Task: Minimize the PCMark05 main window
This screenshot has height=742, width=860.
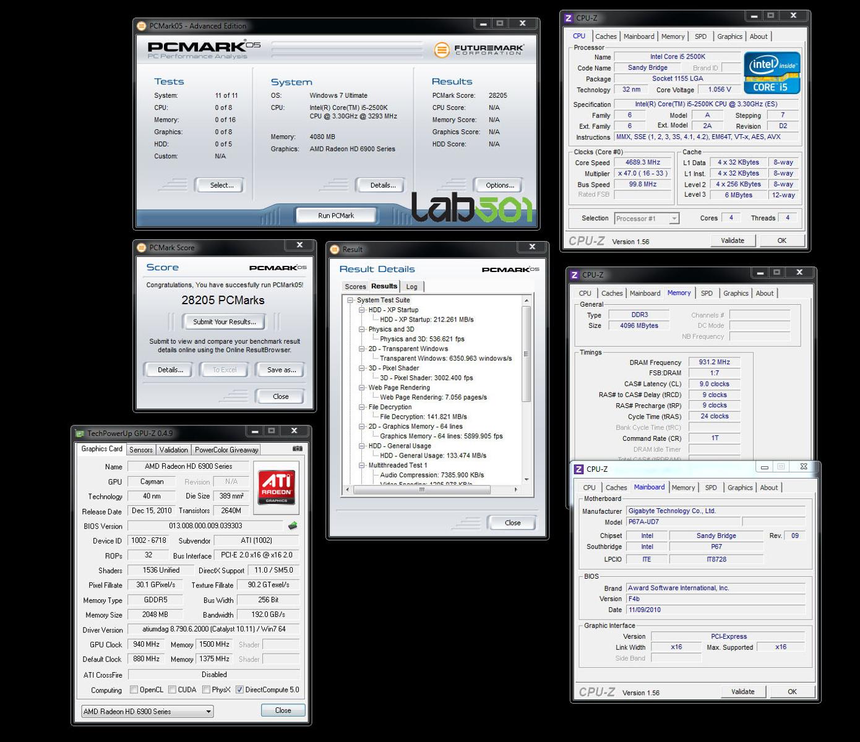Action: click(x=483, y=23)
